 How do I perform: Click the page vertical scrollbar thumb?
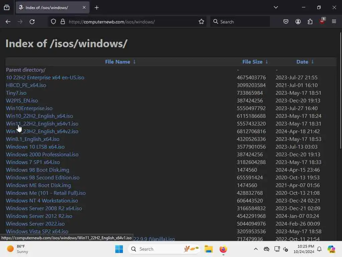(340, 91)
